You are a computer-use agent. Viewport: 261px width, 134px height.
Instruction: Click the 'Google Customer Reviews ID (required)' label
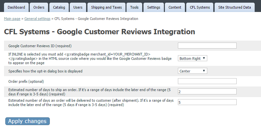click(40, 46)
